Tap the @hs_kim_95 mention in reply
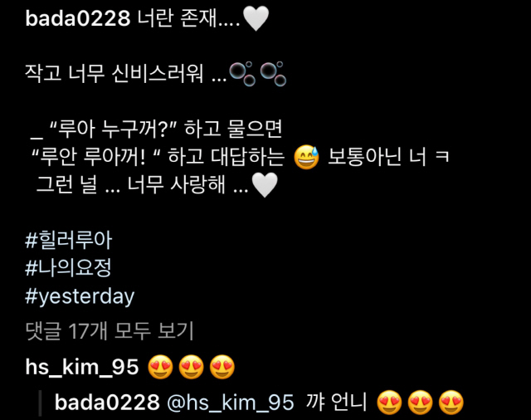Viewport: 531px width, 420px height. [231, 403]
